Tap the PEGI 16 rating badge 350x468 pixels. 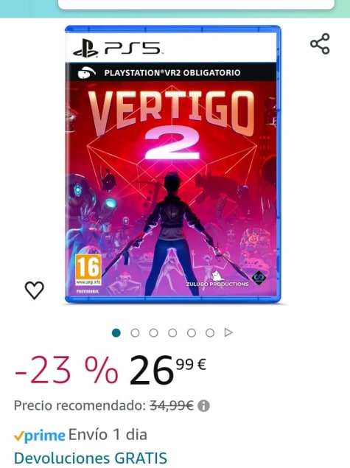coord(88,270)
